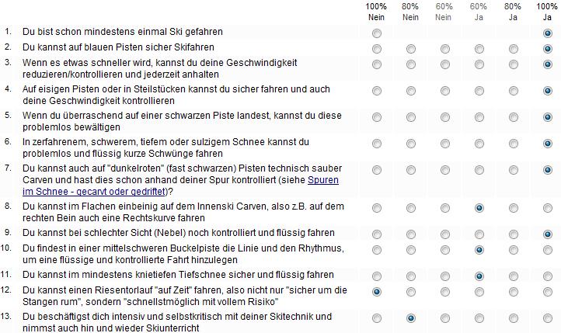Viewport: 561px width, 333px height.
Task: Pick 60% Ja for question 12 Riesentorlauf
Action: click(479, 292)
